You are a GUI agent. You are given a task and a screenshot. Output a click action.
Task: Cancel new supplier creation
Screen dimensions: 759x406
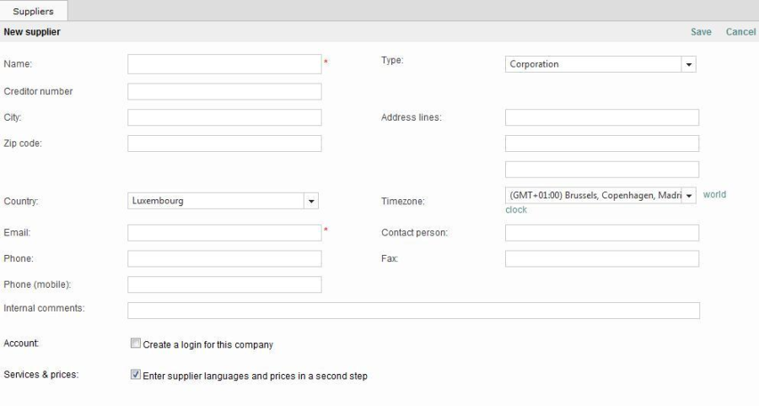(740, 32)
